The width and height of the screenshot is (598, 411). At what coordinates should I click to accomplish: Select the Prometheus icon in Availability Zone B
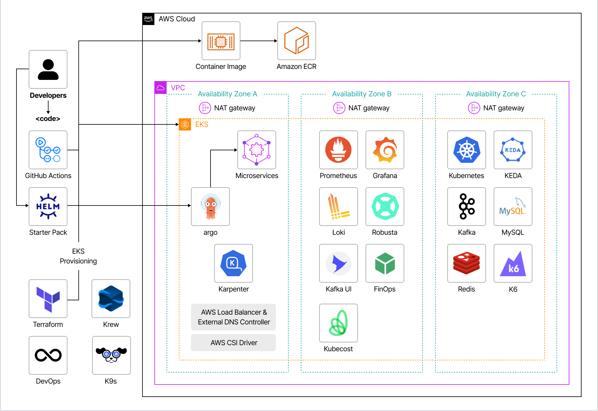[x=338, y=150]
